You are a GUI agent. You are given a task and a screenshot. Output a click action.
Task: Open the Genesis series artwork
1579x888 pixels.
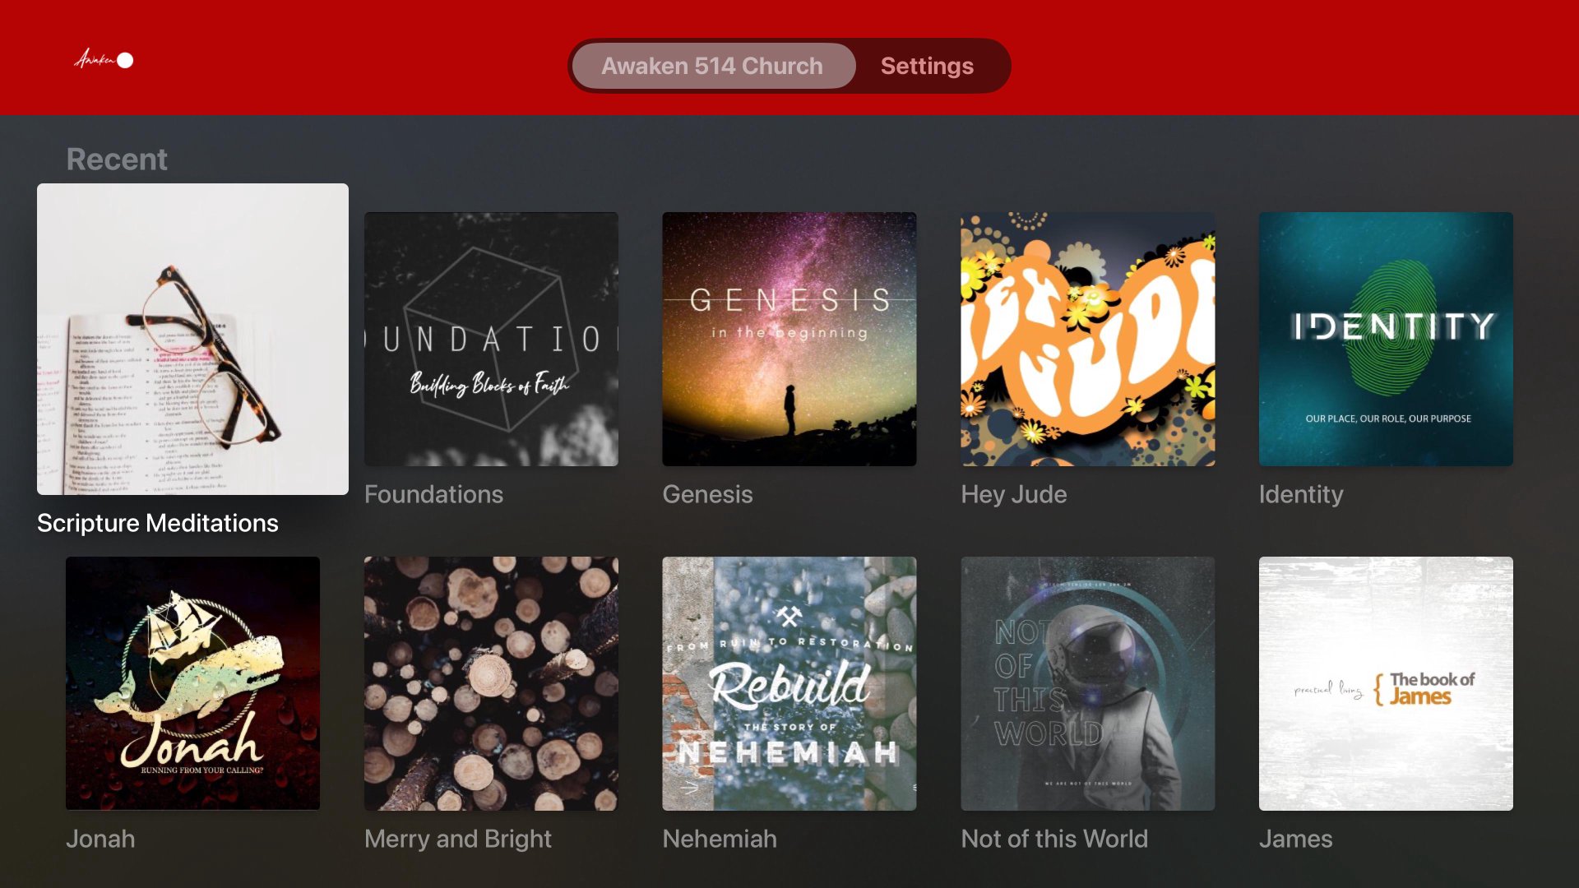tap(789, 339)
